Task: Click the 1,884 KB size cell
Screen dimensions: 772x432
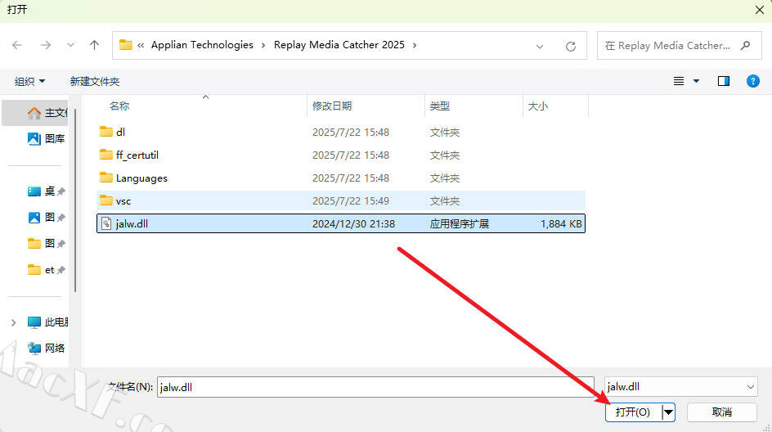Action: pos(561,223)
